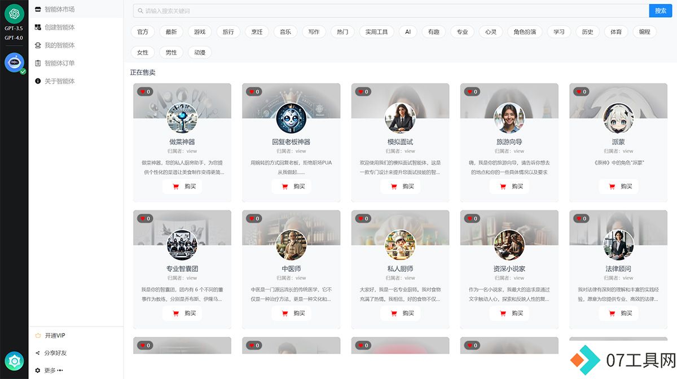Buy the 资深小说家 agent

509,313
